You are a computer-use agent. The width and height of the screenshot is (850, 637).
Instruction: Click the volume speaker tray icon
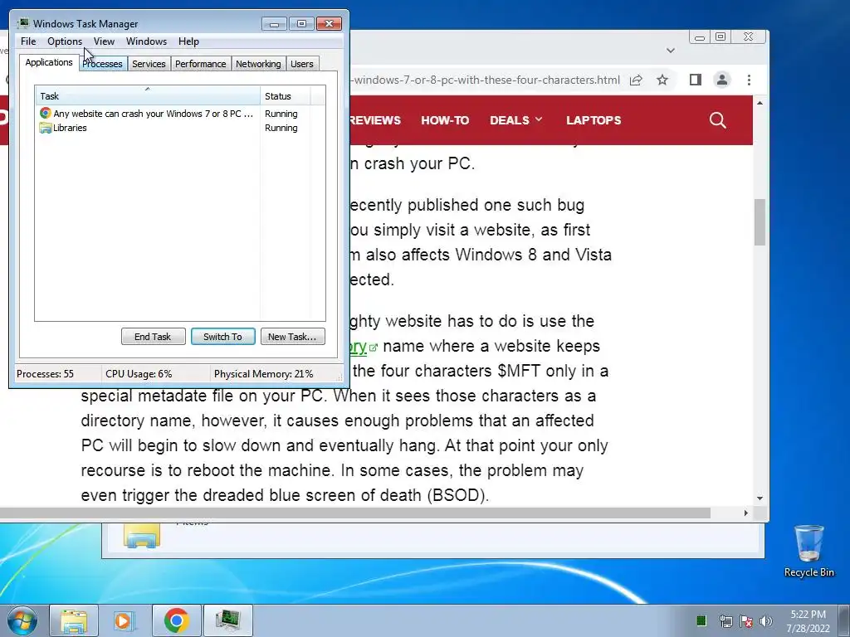pyautogui.click(x=766, y=621)
